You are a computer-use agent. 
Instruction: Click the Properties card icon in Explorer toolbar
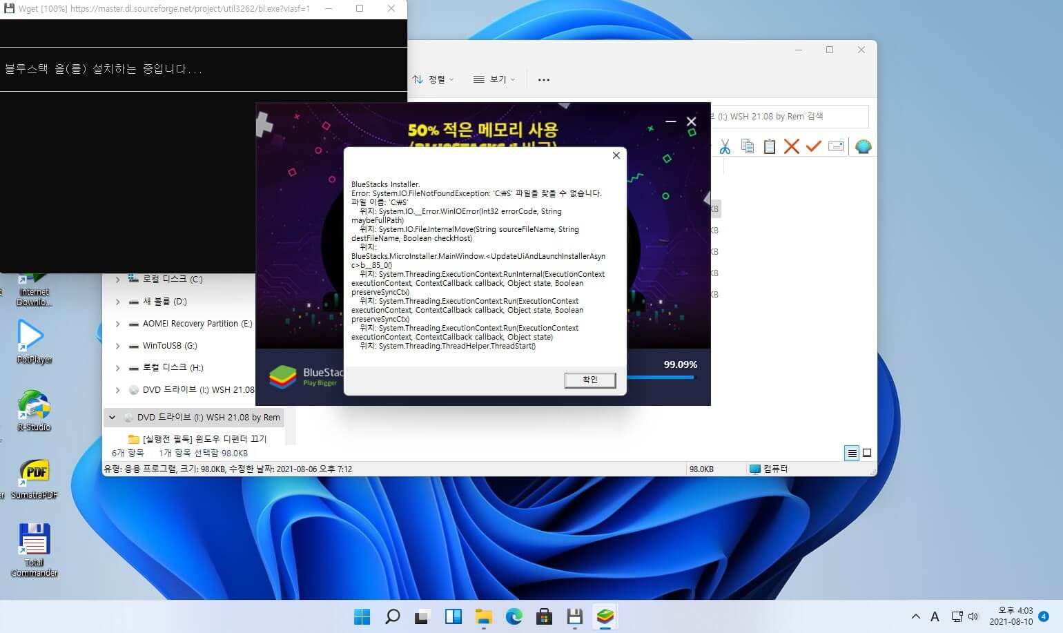coord(836,146)
